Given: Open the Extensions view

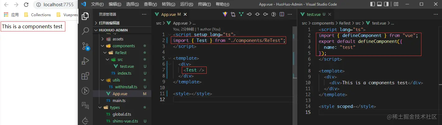Looking at the screenshot, I should [85, 76].
